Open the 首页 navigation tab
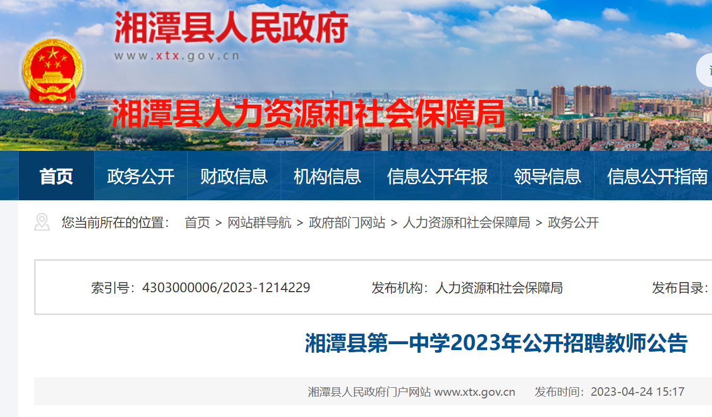Screen dimensions: 712x417 (56, 176)
